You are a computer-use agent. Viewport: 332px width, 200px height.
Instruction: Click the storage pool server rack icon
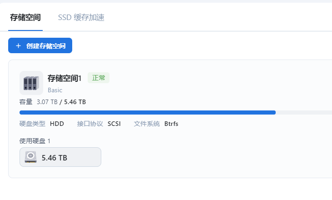[31, 83]
